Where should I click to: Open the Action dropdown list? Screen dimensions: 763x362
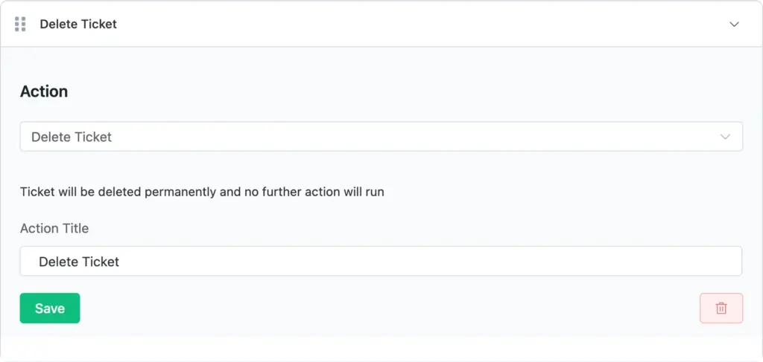click(381, 136)
